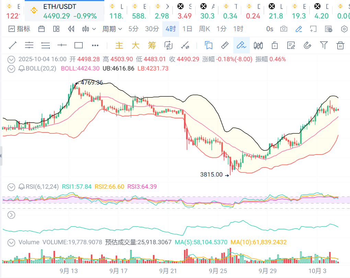Screen dimensions: 350x278
Task: Open the ticker showing 118.
Action: tap(116, 11)
